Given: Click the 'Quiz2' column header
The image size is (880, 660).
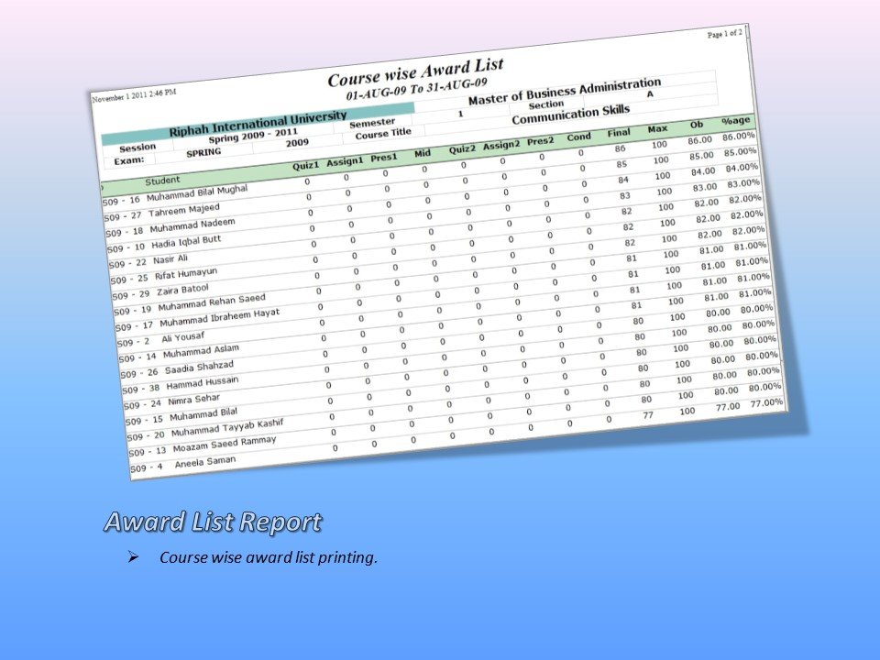Looking at the screenshot, I should pyautogui.click(x=462, y=149).
